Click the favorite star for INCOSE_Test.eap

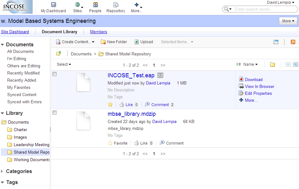110,105
